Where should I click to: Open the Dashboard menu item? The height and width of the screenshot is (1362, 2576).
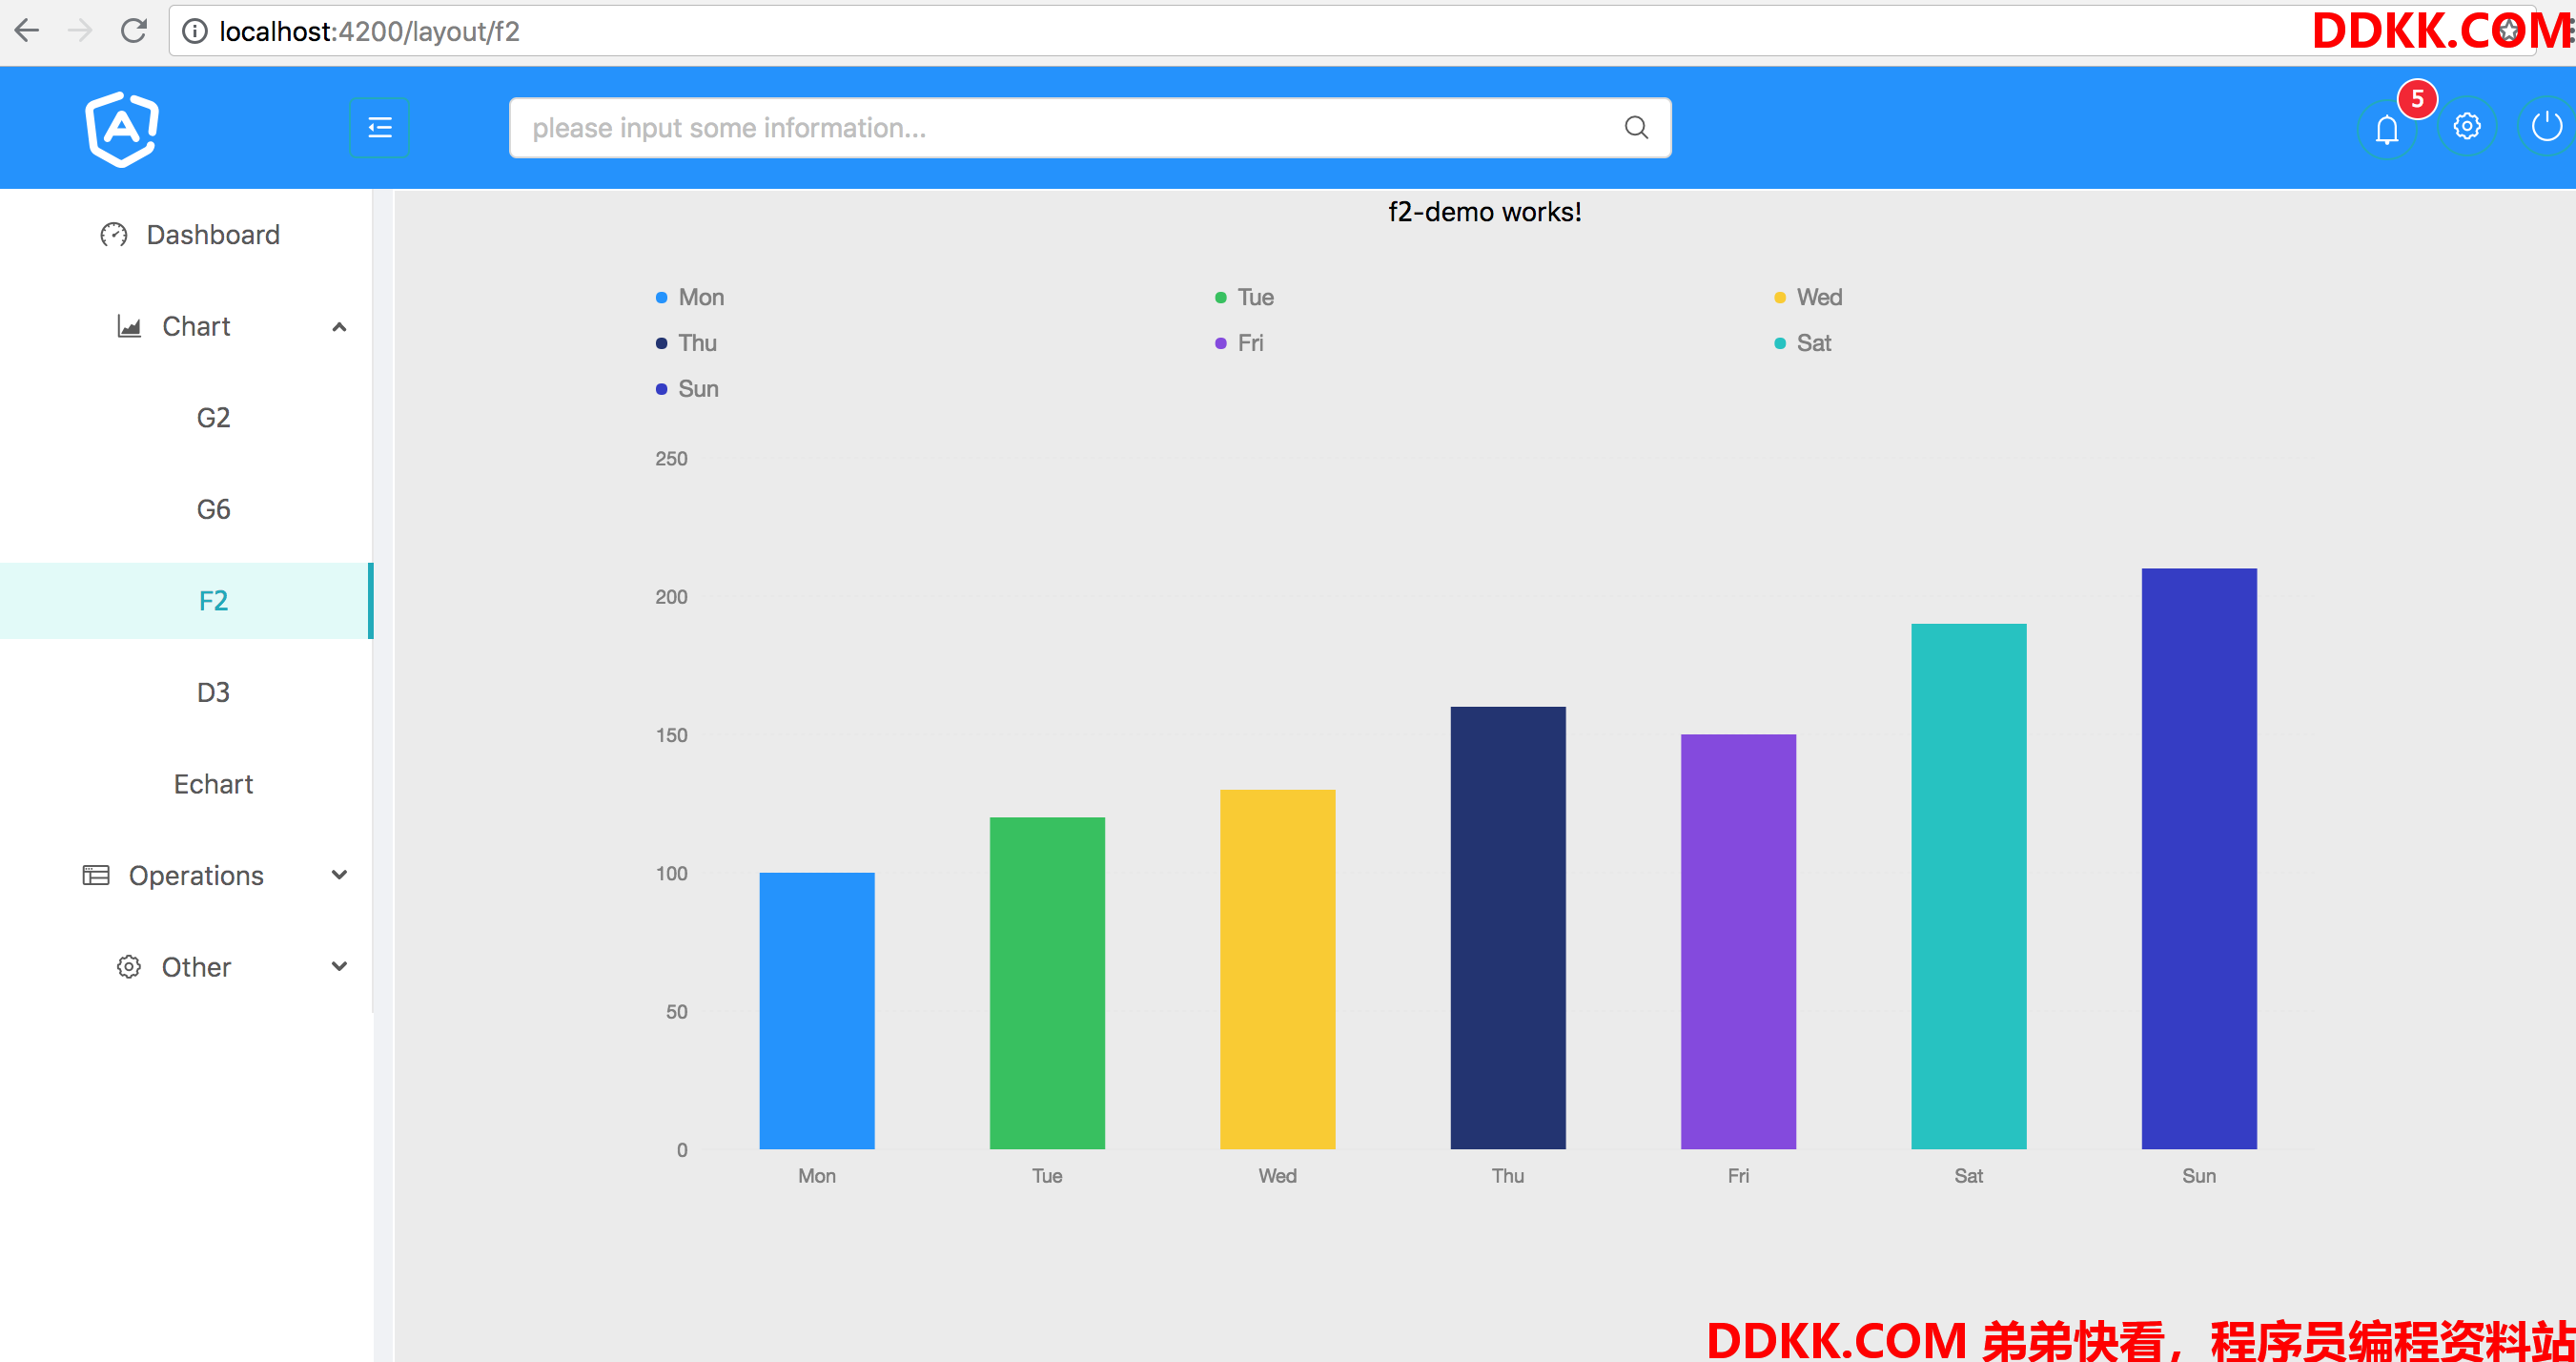(x=186, y=235)
